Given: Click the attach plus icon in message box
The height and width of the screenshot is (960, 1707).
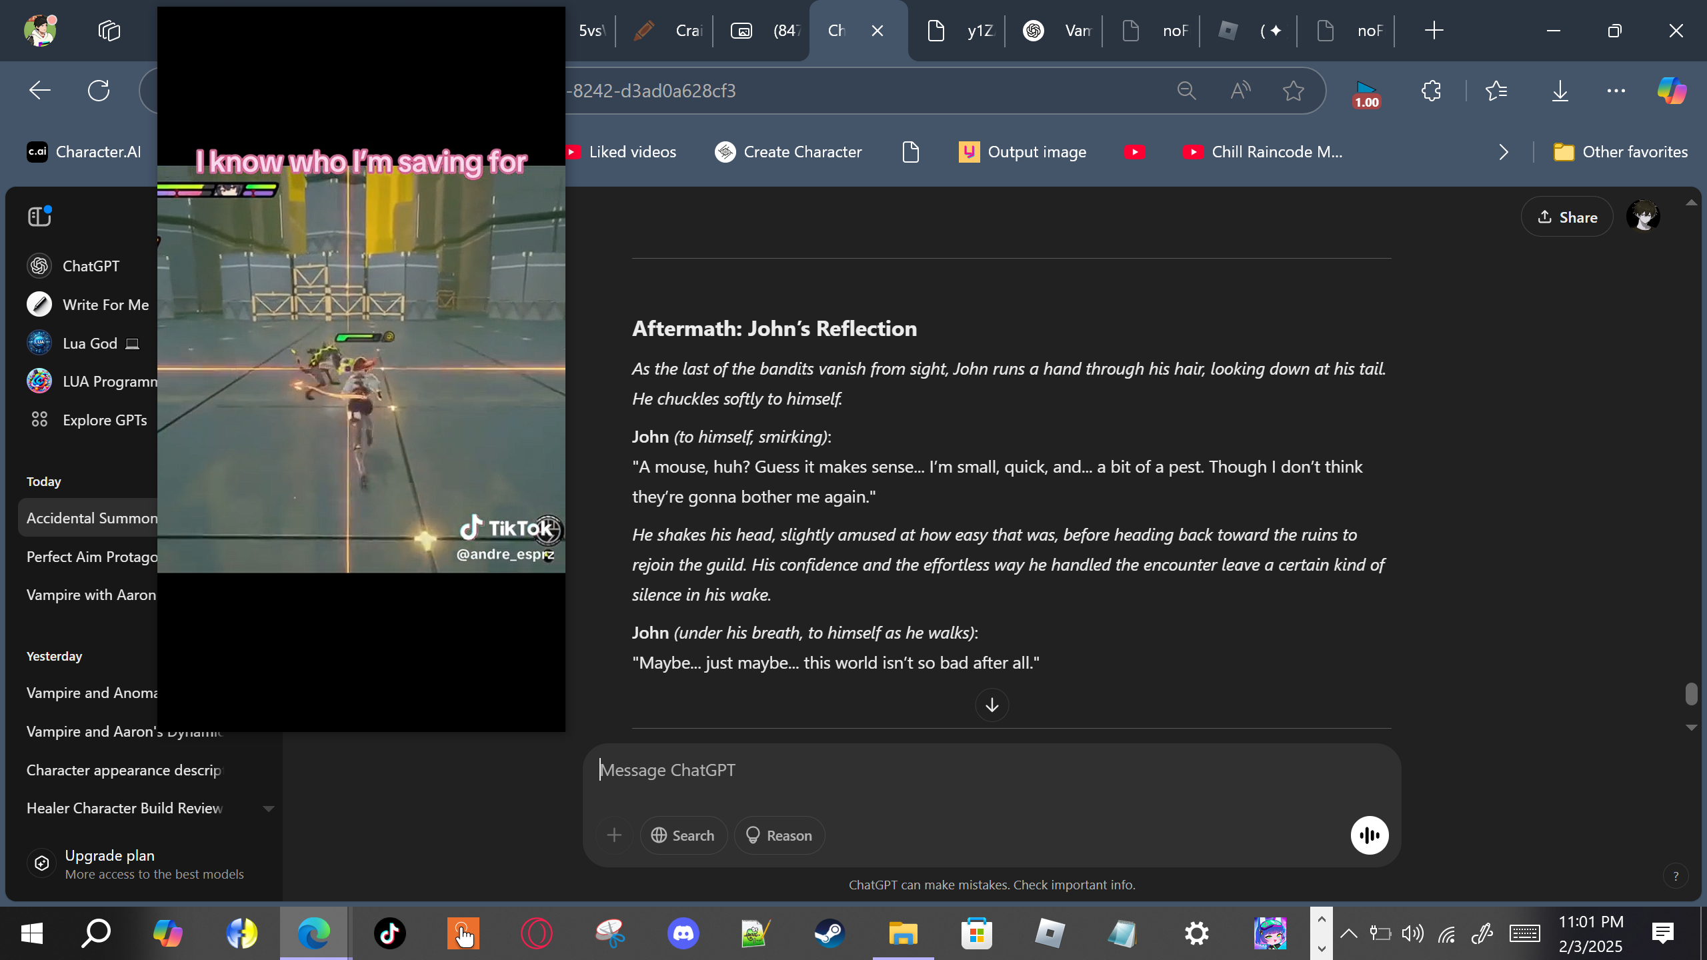Looking at the screenshot, I should [614, 835].
